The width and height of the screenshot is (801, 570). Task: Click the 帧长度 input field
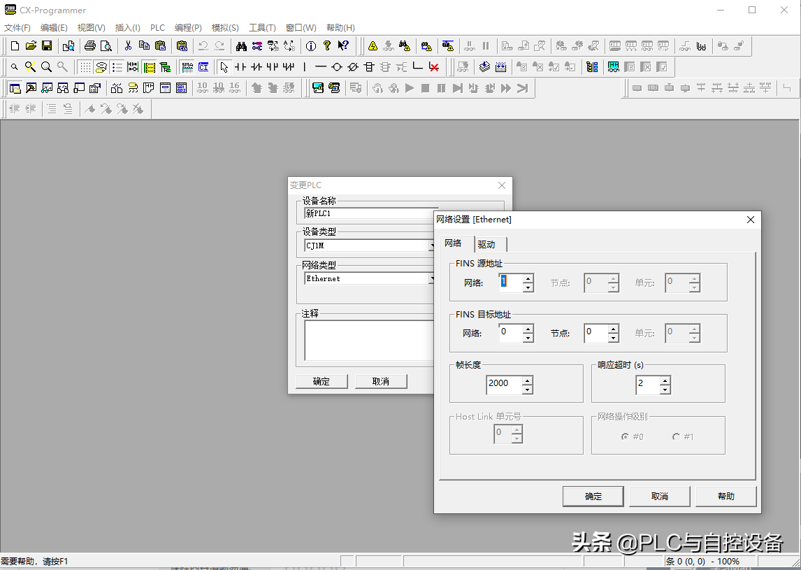(x=503, y=383)
